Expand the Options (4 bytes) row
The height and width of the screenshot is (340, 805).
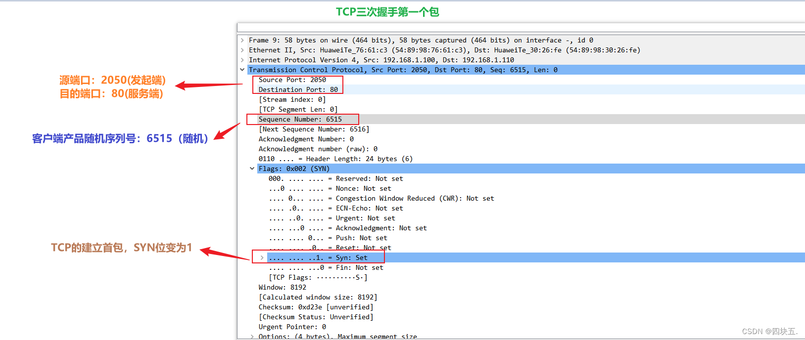click(252, 337)
